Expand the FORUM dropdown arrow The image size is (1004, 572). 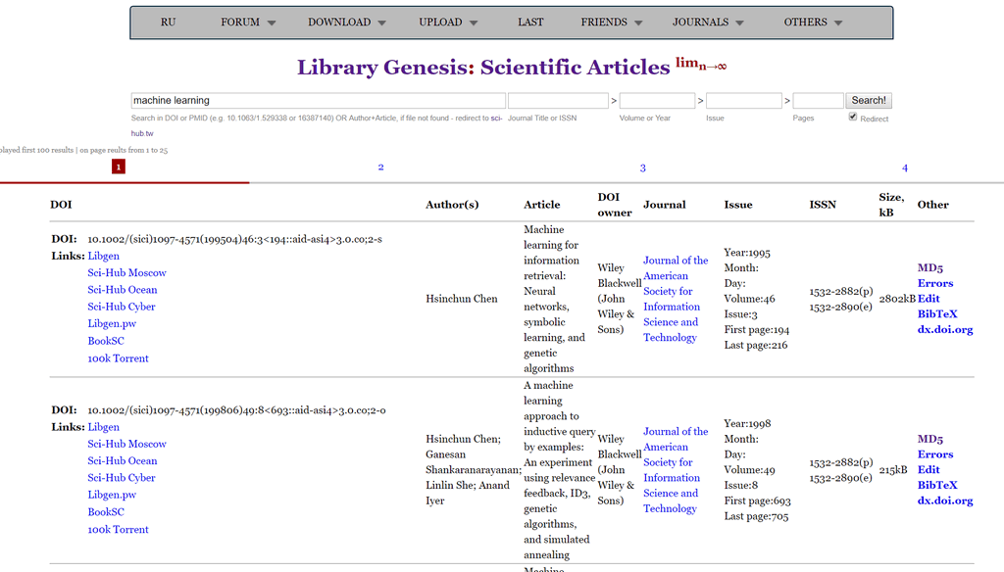pos(272,24)
